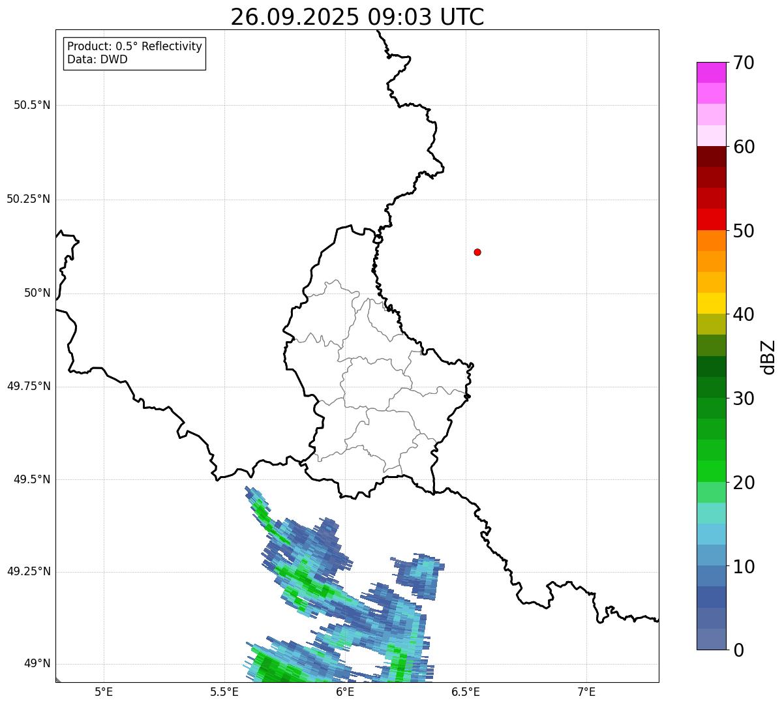Screen dimensions: 784x705
Task: Click the colorbar tick value 30
Action: click(x=744, y=398)
